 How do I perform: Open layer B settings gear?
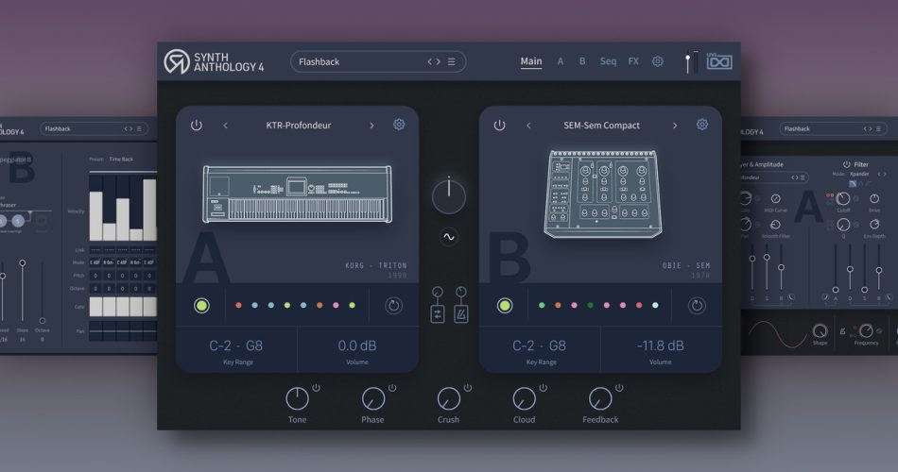pyautogui.click(x=702, y=125)
